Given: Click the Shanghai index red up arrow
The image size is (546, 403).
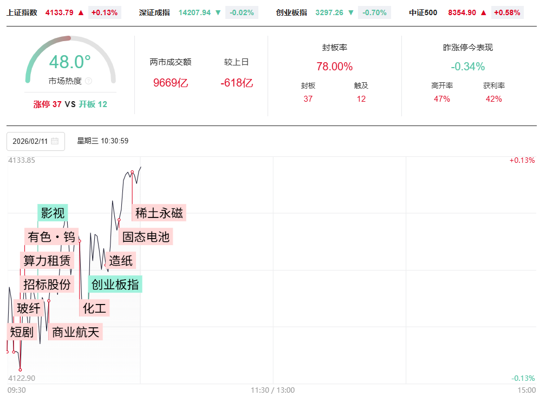Looking at the screenshot, I should click(81, 12).
